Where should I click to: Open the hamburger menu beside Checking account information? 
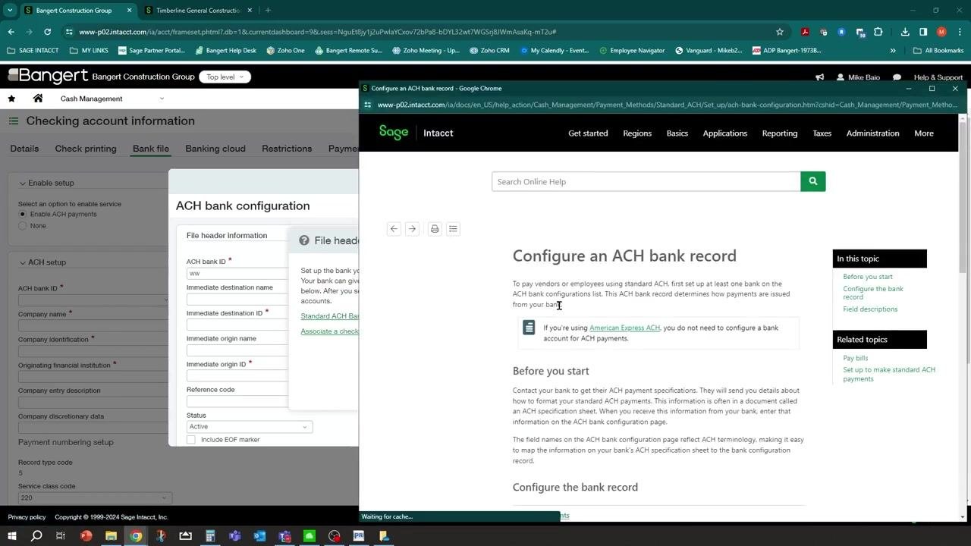pyautogui.click(x=14, y=121)
